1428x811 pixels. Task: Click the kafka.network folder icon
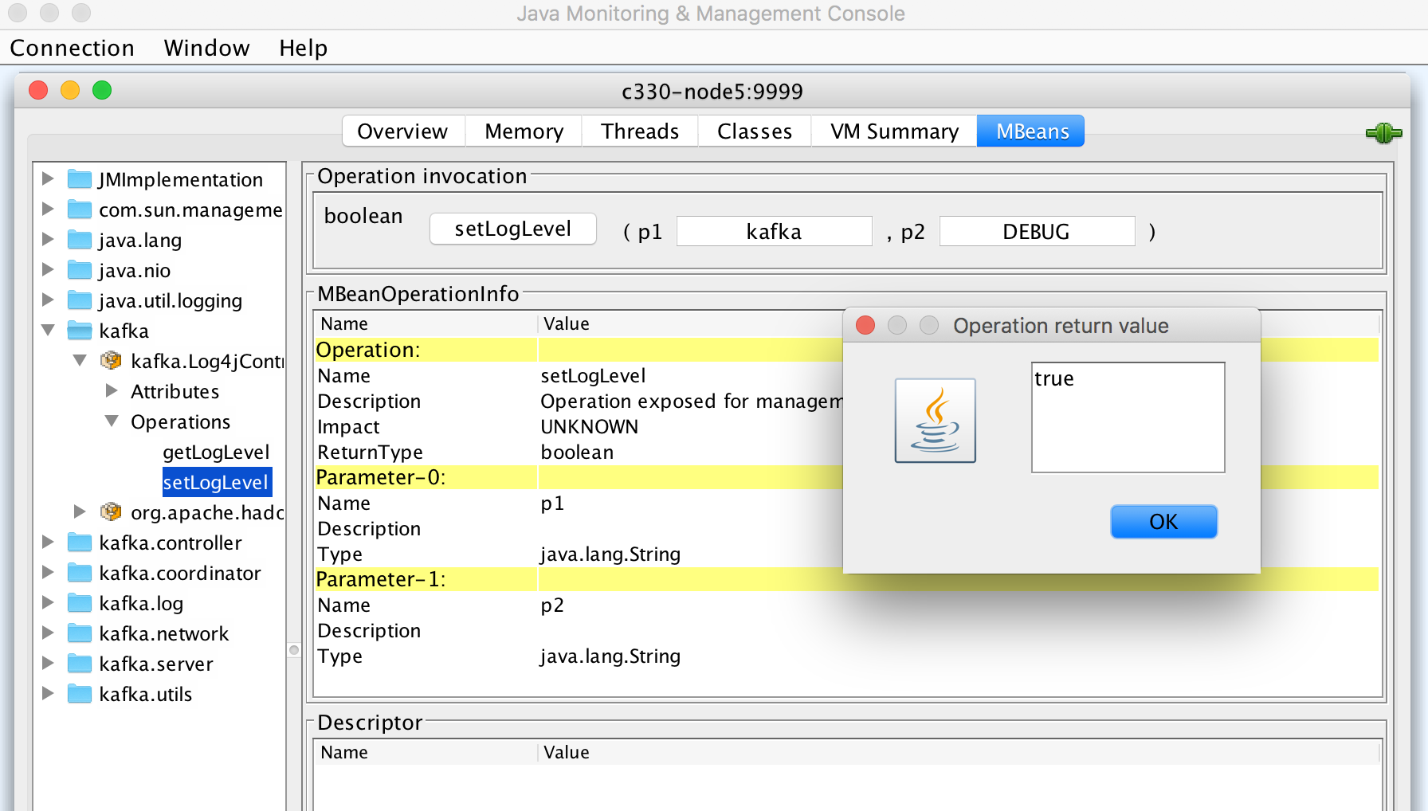point(80,633)
